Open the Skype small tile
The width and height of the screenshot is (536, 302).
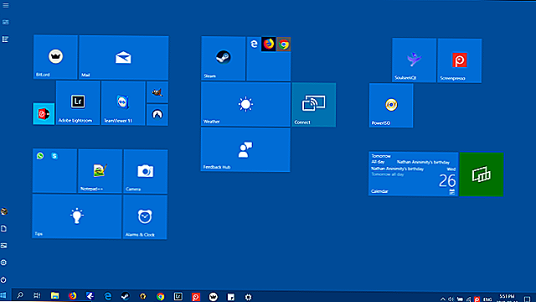point(54,156)
